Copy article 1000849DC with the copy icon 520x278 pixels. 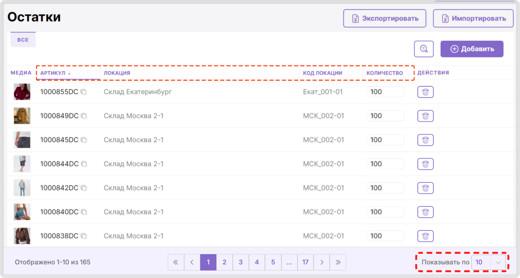pos(84,116)
